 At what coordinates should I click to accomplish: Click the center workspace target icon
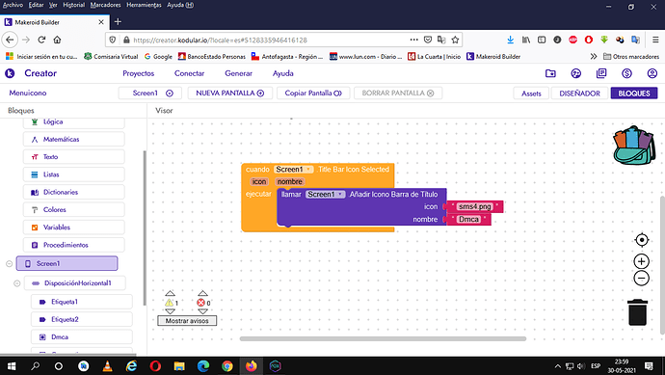click(x=642, y=240)
